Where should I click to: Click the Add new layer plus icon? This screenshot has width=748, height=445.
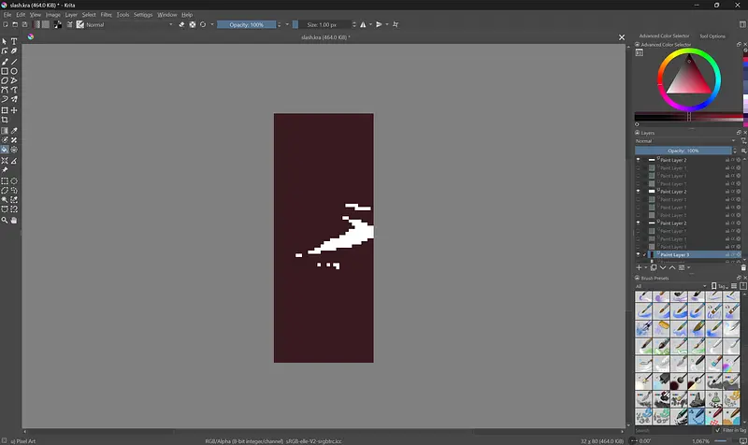point(640,267)
